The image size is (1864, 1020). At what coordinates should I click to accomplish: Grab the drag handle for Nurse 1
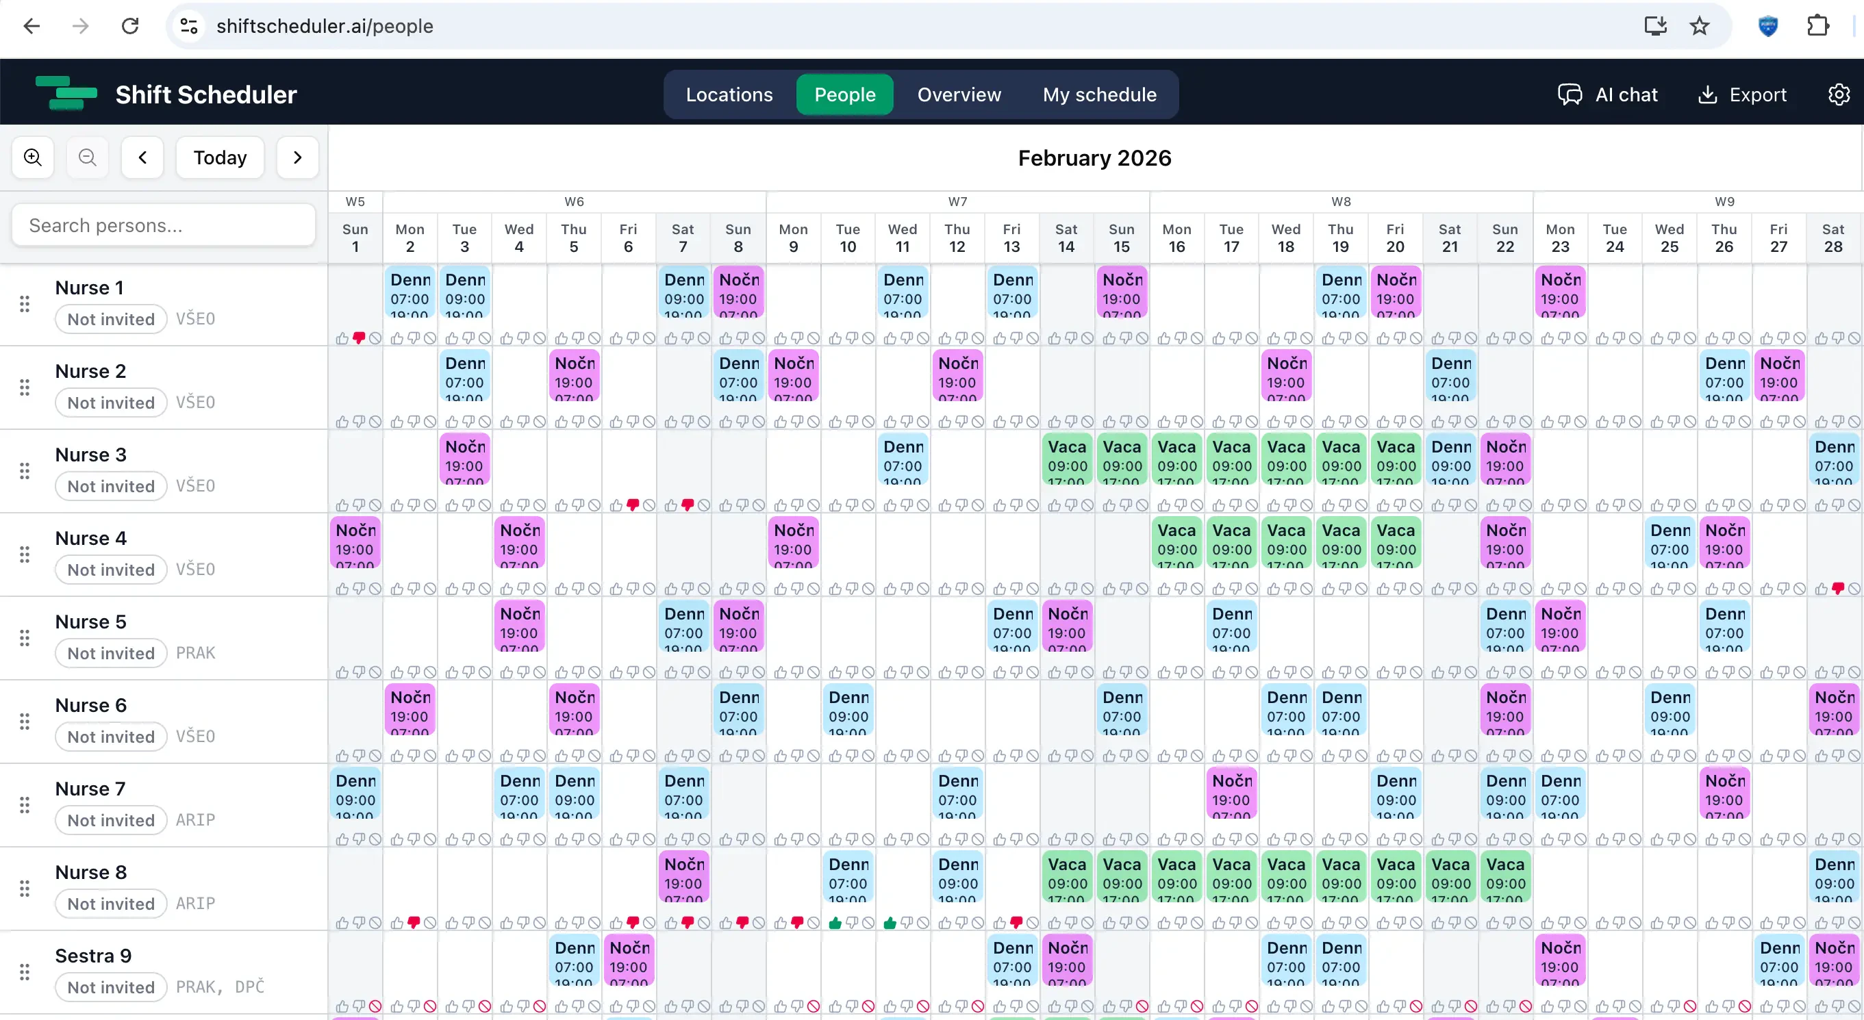[x=25, y=304]
